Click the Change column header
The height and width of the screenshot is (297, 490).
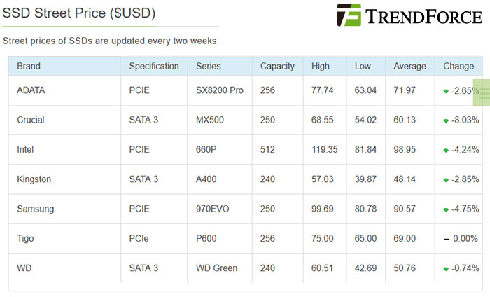[x=458, y=66]
